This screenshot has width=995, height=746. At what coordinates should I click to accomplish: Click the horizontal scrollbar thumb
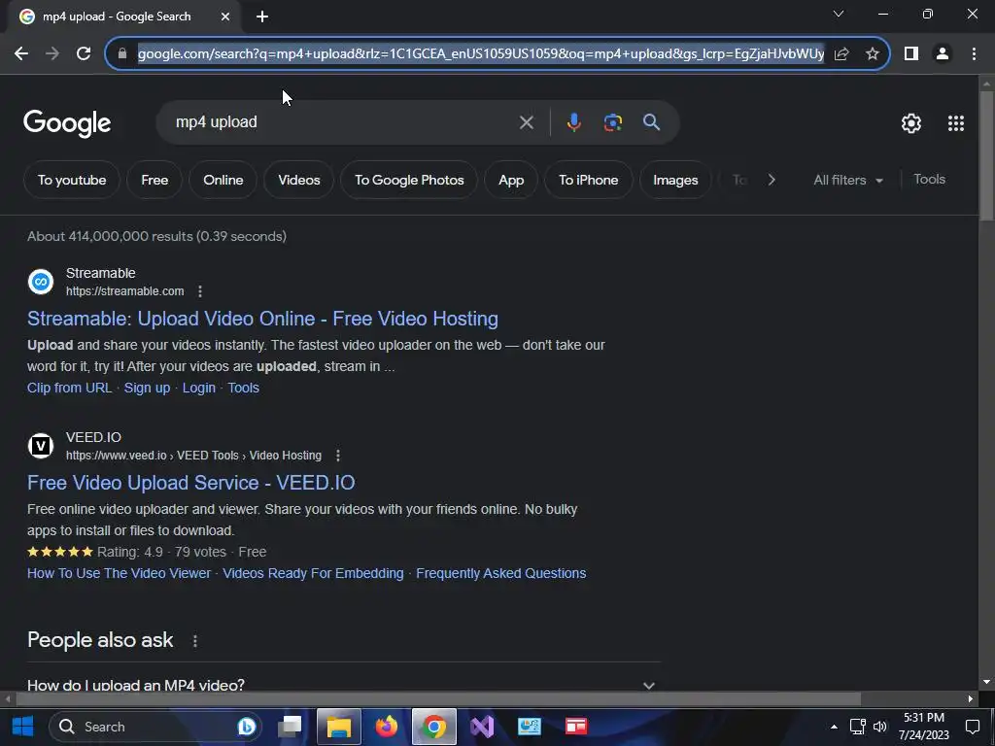[x=438, y=699]
